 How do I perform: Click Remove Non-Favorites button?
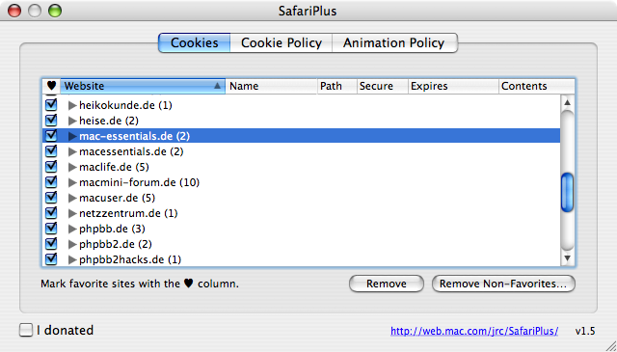(503, 284)
